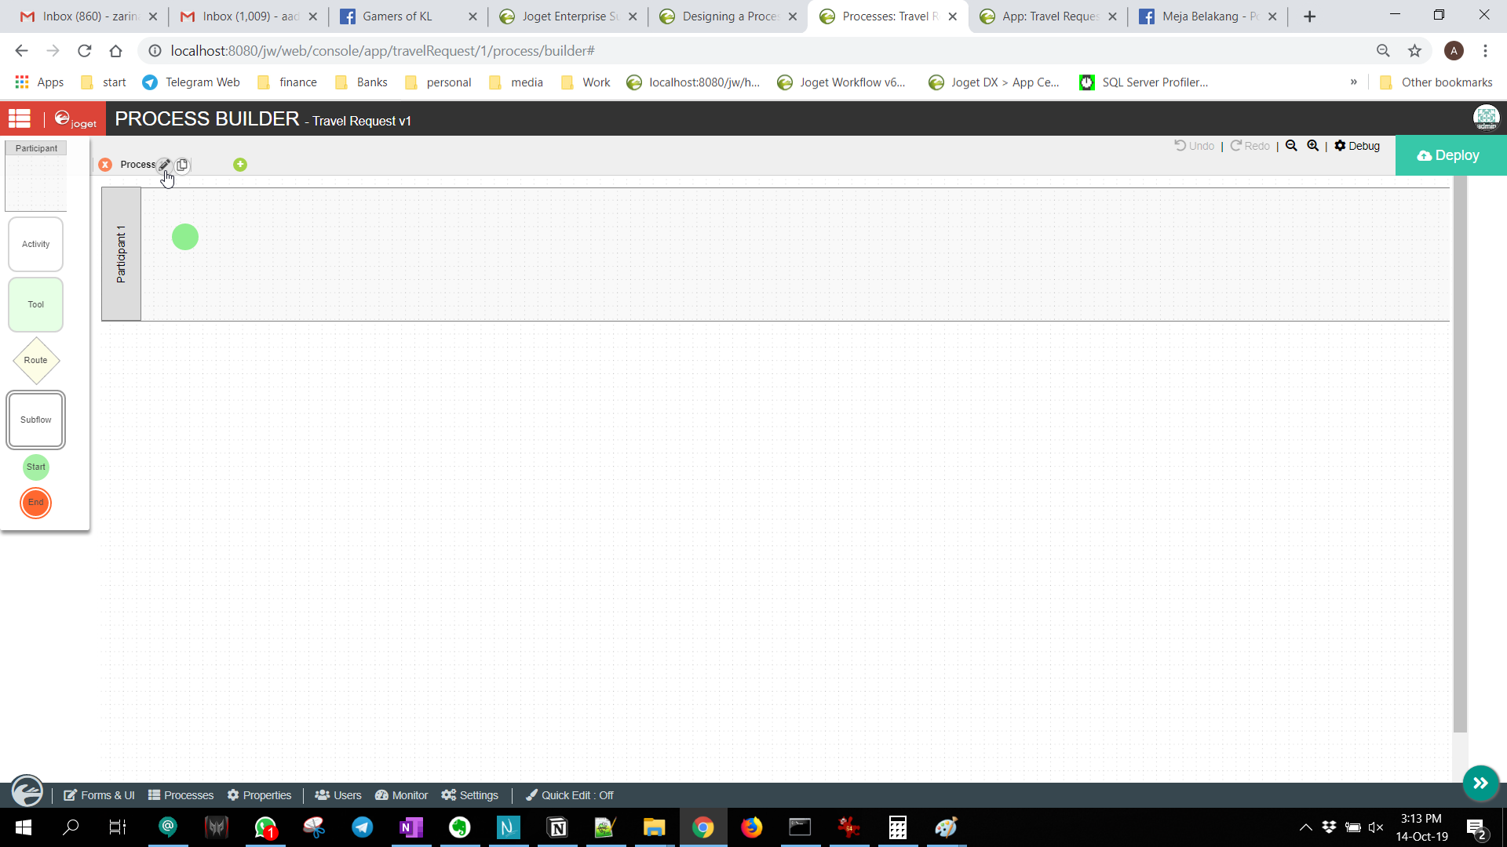This screenshot has height=847, width=1507.
Task: Click the zoom out magnifier icon
Action: (x=1291, y=146)
